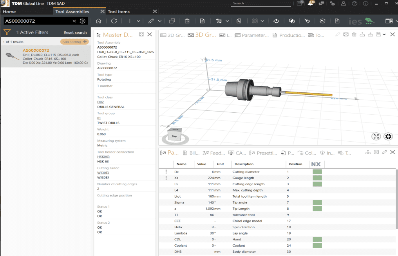Viewport: 398px width, 256px height.
Task: Click the pencil edit icon in the main toolbar
Action: (151, 21)
